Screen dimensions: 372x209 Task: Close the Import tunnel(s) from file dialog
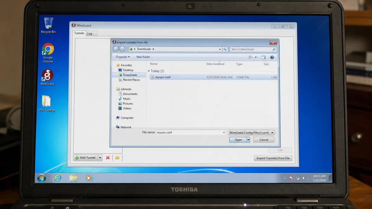[273, 43]
